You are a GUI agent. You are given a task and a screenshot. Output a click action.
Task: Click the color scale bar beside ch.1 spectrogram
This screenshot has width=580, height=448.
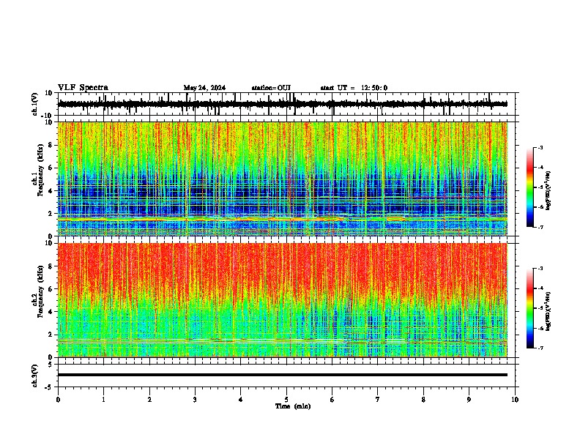[x=529, y=187]
